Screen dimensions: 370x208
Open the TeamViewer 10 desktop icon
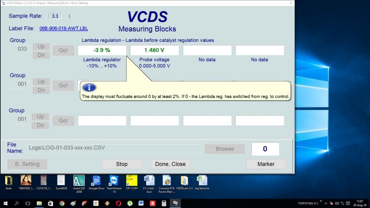pyautogui.click(x=114, y=181)
